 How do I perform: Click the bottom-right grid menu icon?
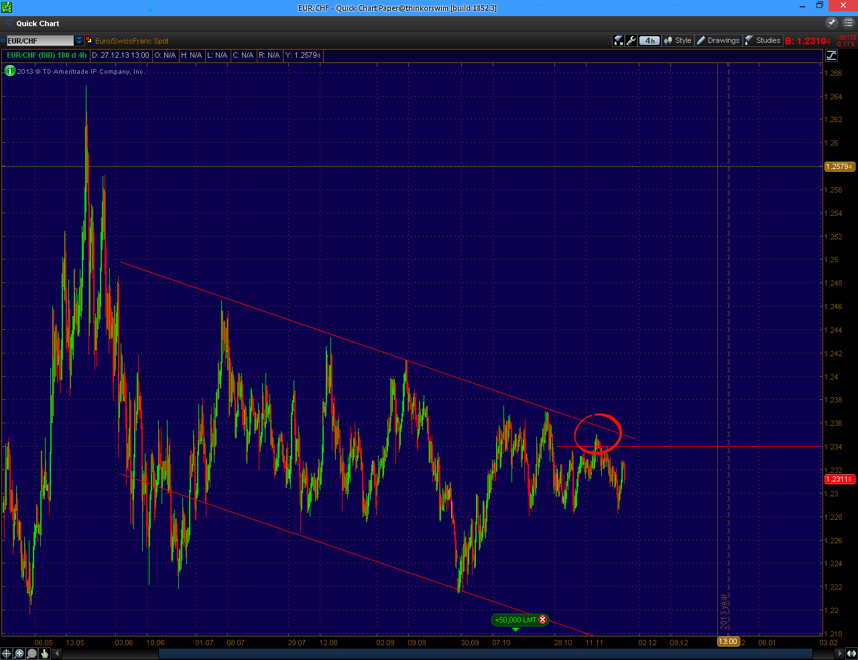point(851,653)
